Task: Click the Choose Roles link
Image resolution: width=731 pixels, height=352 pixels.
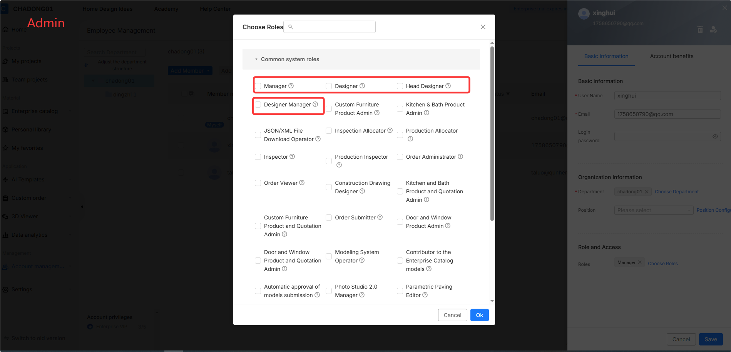Action: tap(663, 264)
